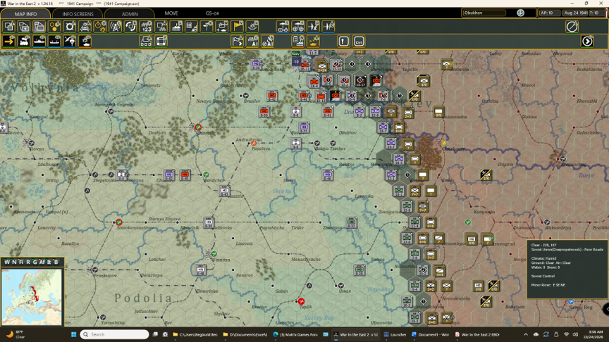This screenshot has width=609, height=342.
Task: Select the air transport parachute icon
Action: pos(70,41)
